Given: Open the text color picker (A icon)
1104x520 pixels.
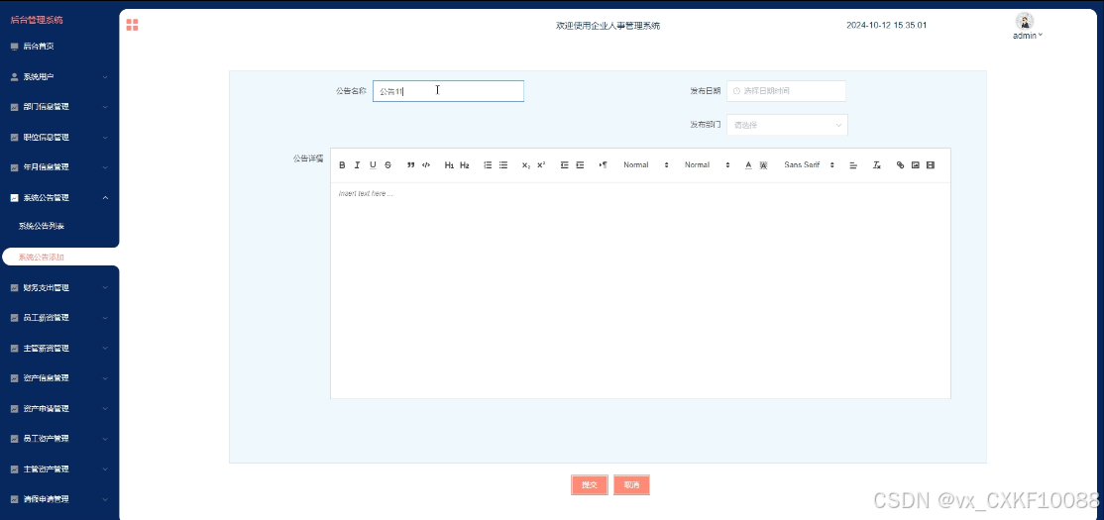Looking at the screenshot, I should tap(748, 165).
